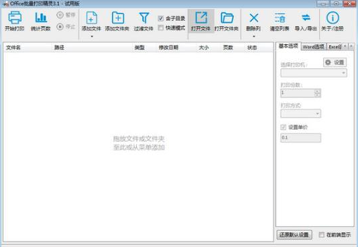Sort by the 文件名 column header
This screenshot has height=247, width=358.
click(13, 48)
